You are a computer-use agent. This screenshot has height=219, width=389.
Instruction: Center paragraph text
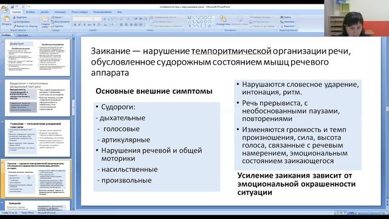126,25
